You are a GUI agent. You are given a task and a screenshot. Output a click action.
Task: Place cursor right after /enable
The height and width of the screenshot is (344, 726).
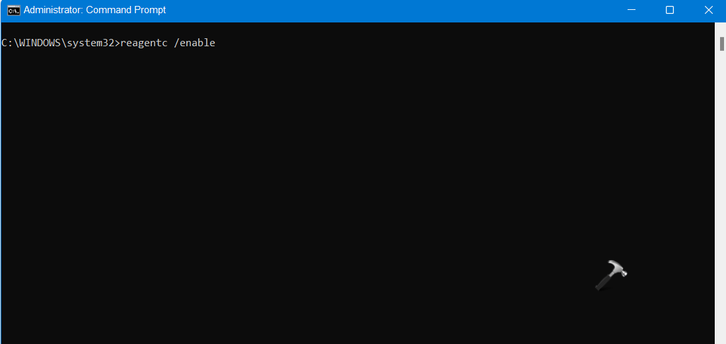217,43
